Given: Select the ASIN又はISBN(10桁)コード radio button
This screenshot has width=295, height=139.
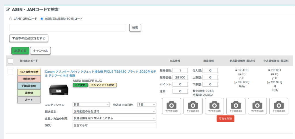Looking at the screenshot, I should (x=42, y=19).
